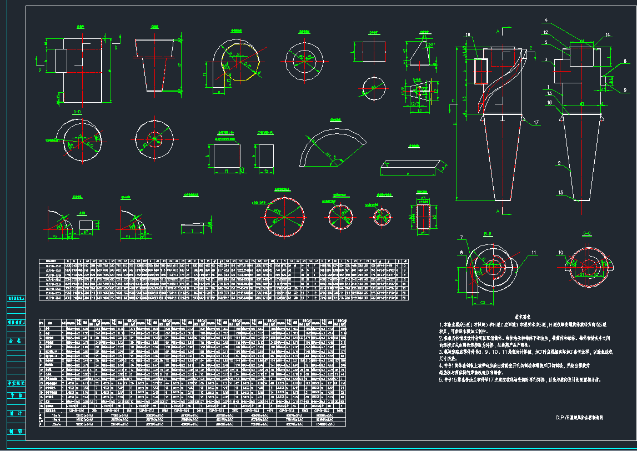Click part callout number 11

[x=534, y=252]
